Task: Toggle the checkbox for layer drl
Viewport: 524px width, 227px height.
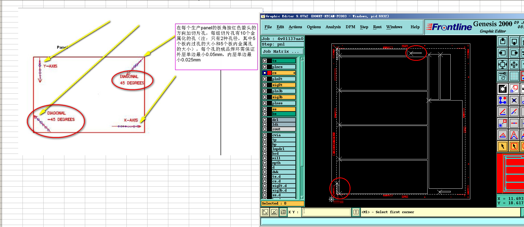Action: coord(265,120)
